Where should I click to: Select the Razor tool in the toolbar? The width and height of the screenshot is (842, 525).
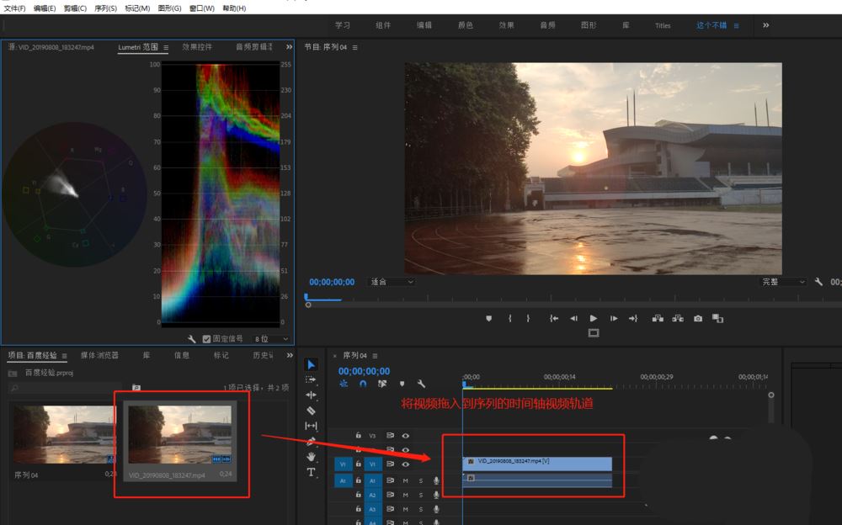point(311,411)
